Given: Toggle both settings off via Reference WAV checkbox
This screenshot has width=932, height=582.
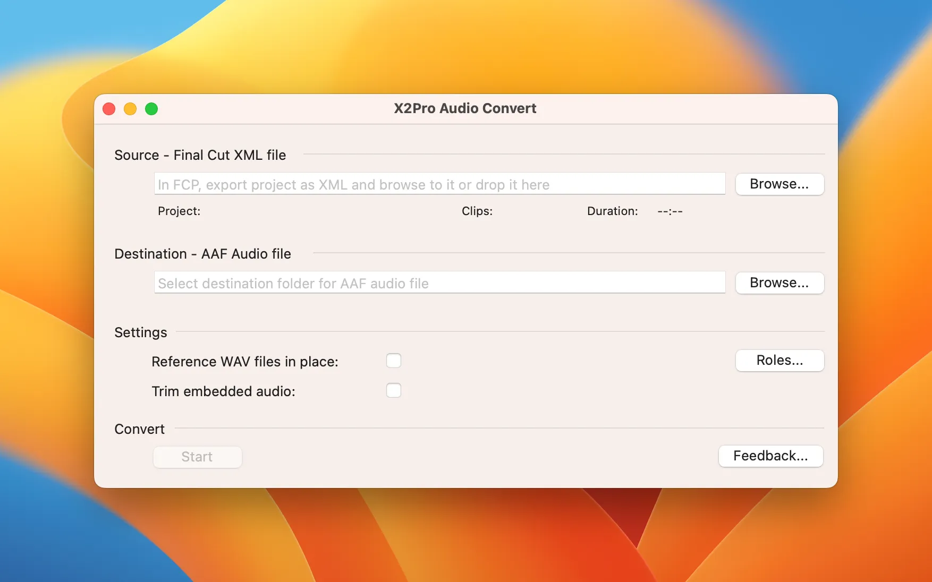Looking at the screenshot, I should pos(393,360).
